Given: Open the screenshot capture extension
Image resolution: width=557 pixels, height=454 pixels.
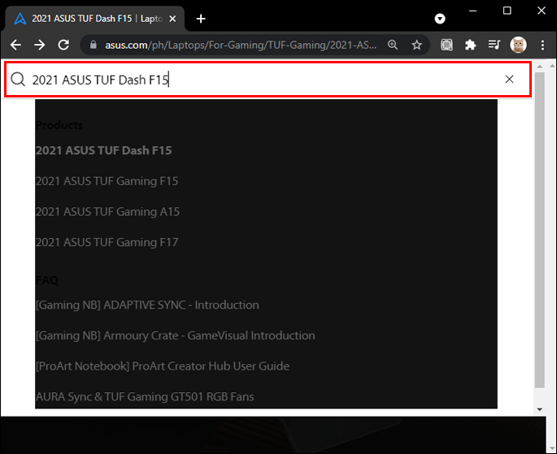Looking at the screenshot, I should 446,45.
